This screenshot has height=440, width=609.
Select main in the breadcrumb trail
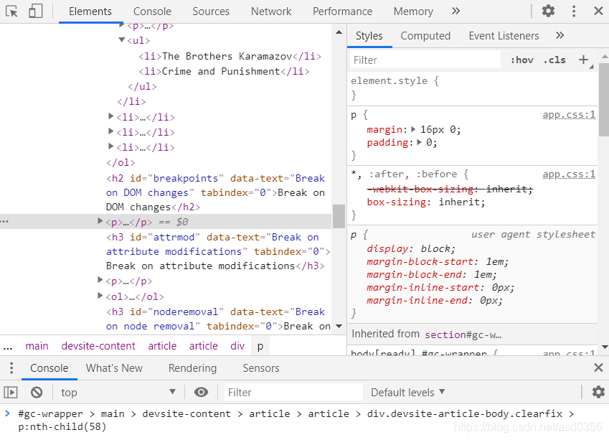(x=37, y=346)
